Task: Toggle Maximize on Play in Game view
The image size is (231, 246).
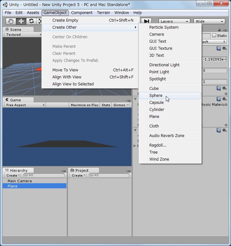Action: click(85, 105)
